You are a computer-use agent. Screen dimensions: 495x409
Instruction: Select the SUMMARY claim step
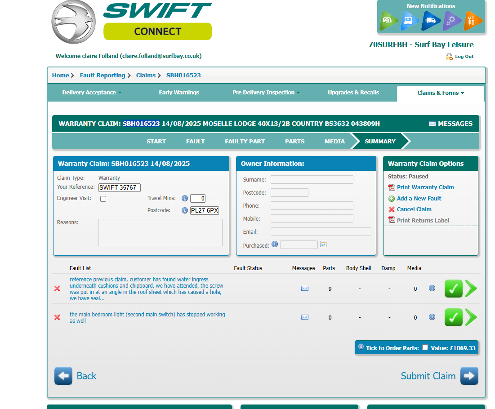(x=380, y=142)
